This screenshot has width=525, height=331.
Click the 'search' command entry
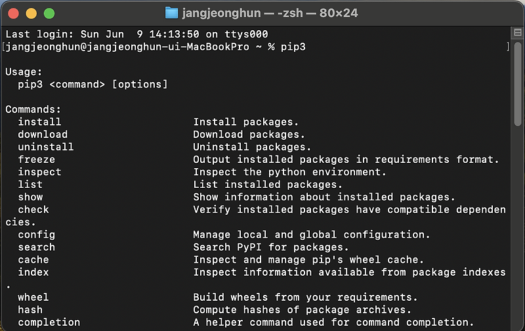37,247
